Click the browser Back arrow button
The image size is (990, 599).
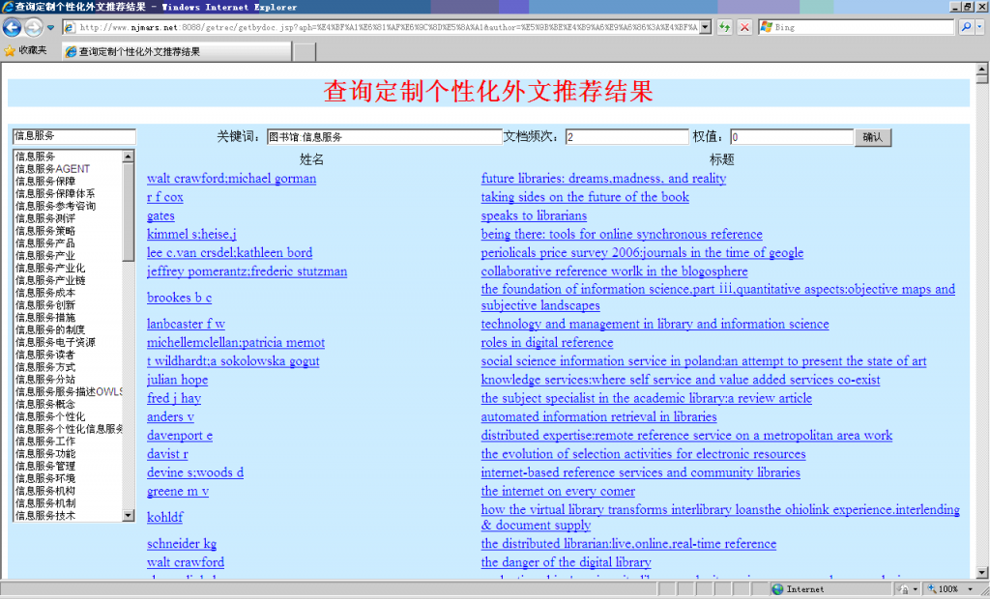tap(12, 27)
